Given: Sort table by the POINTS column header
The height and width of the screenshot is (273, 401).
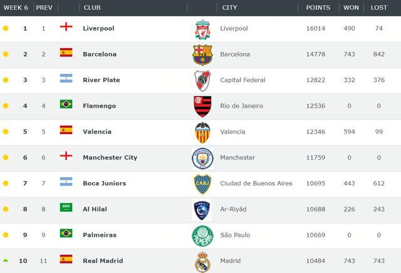Looking at the screenshot, I should point(318,8).
